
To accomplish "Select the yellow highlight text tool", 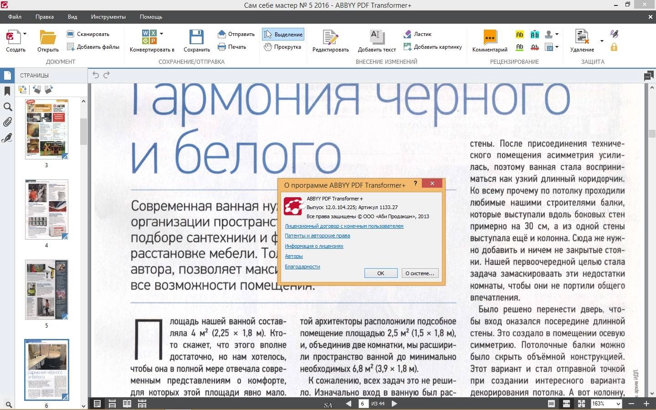I will [520, 34].
